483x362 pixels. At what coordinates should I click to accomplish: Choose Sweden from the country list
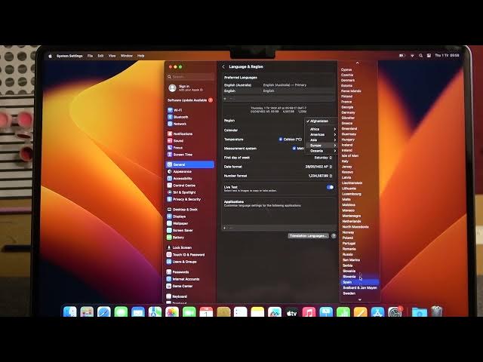pos(359,293)
